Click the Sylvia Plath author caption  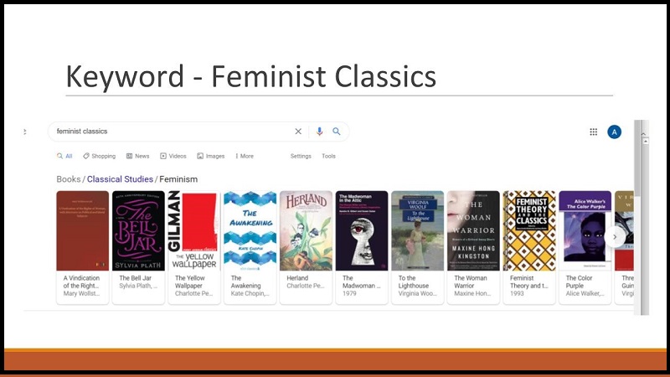138,286
